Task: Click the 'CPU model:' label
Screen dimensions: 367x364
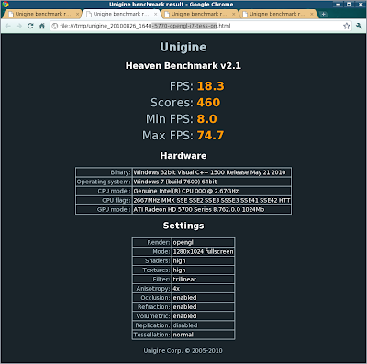Action: pyautogui.click(x=114, y=191)
